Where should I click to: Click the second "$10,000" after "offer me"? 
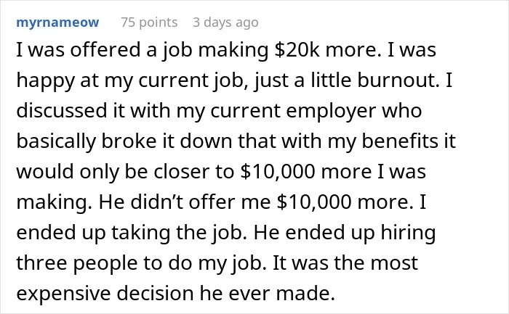pos(314,202)
